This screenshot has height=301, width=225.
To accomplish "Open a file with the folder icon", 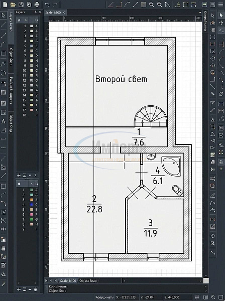I will (13, 5).
